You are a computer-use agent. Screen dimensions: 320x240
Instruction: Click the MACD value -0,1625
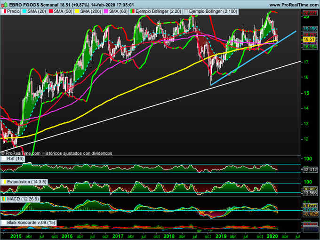[311, 214]
